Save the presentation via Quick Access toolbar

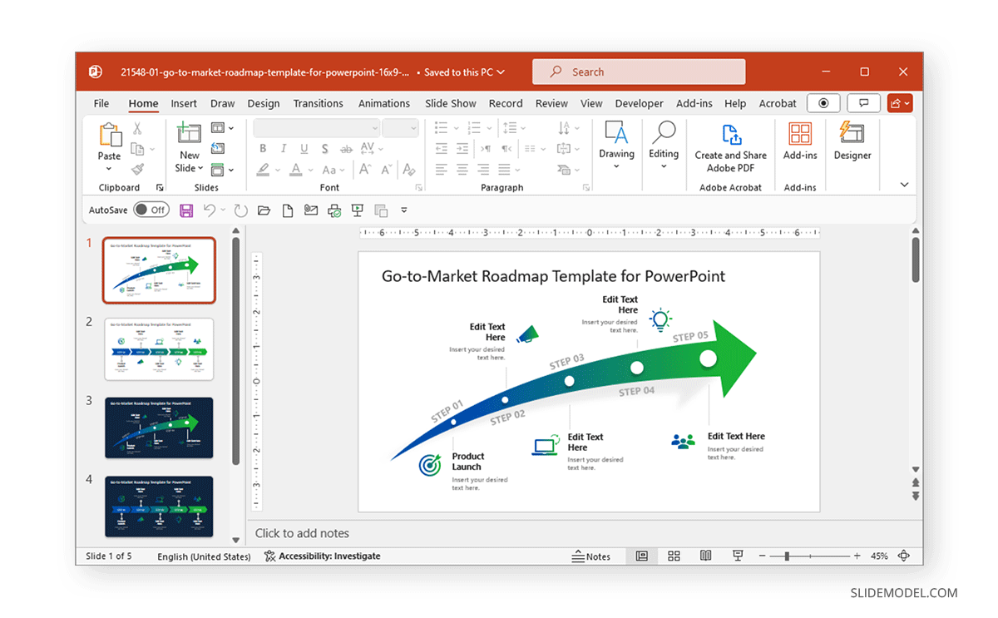(185, 210)
